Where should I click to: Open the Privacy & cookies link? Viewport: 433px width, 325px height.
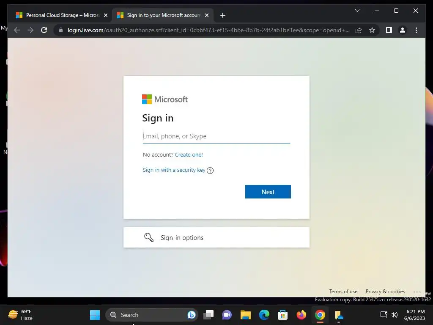point(385,292)
